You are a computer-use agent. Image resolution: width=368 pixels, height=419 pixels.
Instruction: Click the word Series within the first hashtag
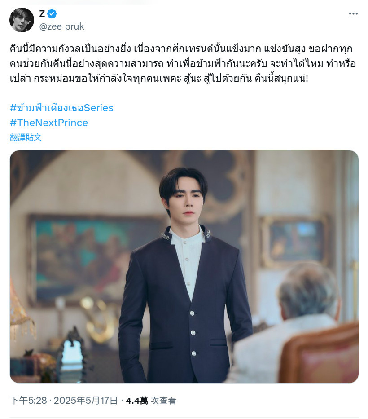pyautogui.click(x=99, y=108)
